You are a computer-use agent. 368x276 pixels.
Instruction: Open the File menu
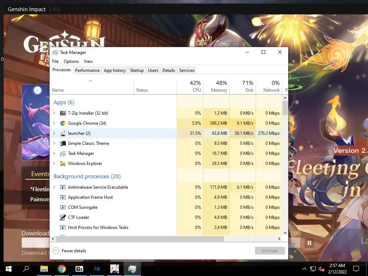[55, 61]
